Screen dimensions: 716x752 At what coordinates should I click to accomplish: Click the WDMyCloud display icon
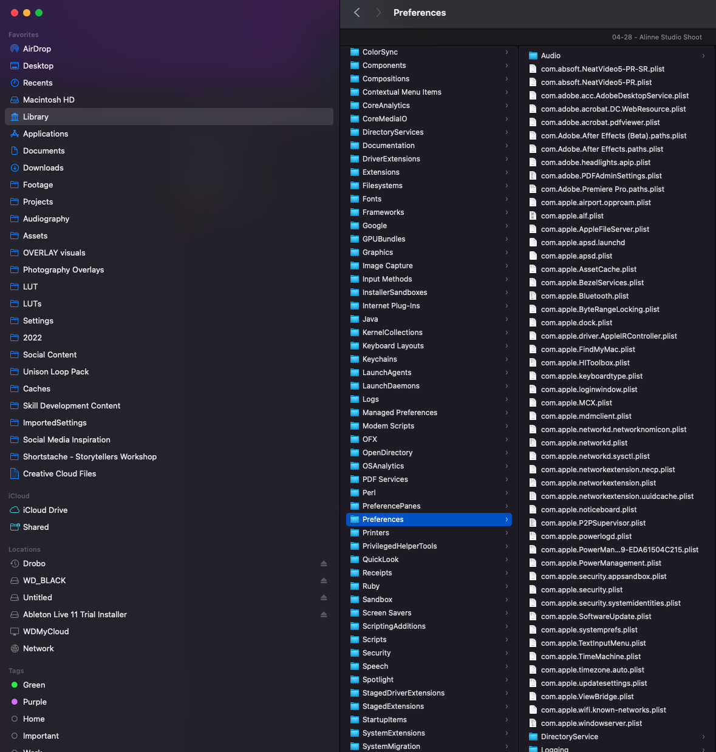15,631
